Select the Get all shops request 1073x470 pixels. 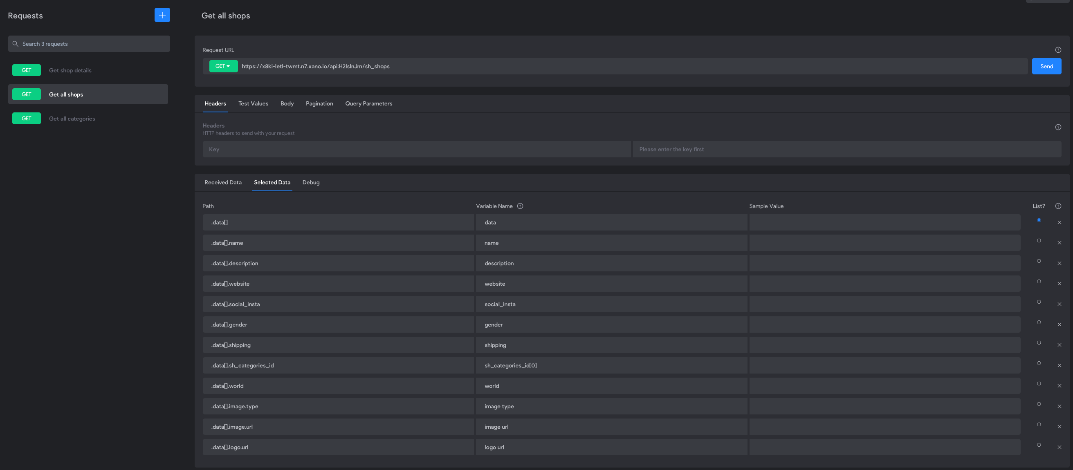[88, 94]
